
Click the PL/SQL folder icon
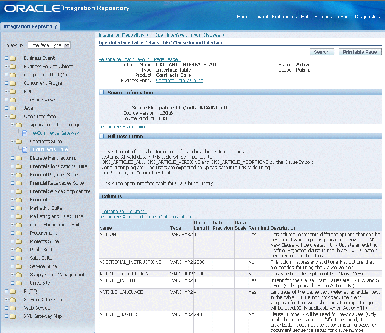pyautogui.click(x=13, y=292)
